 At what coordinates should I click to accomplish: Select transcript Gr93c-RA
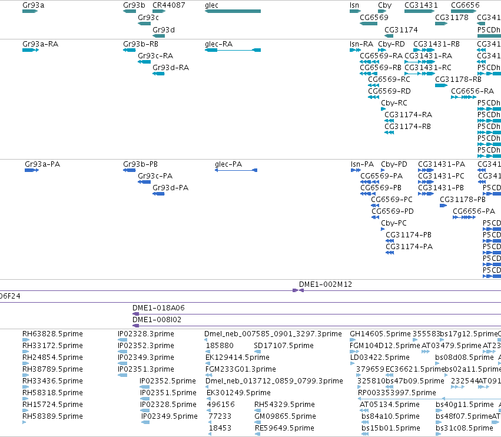(155, 55)
